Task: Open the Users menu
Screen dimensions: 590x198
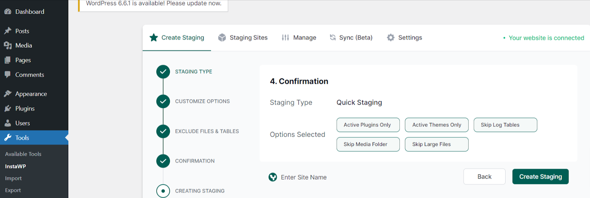Action: pyautogui.click(x=34, y=123)
